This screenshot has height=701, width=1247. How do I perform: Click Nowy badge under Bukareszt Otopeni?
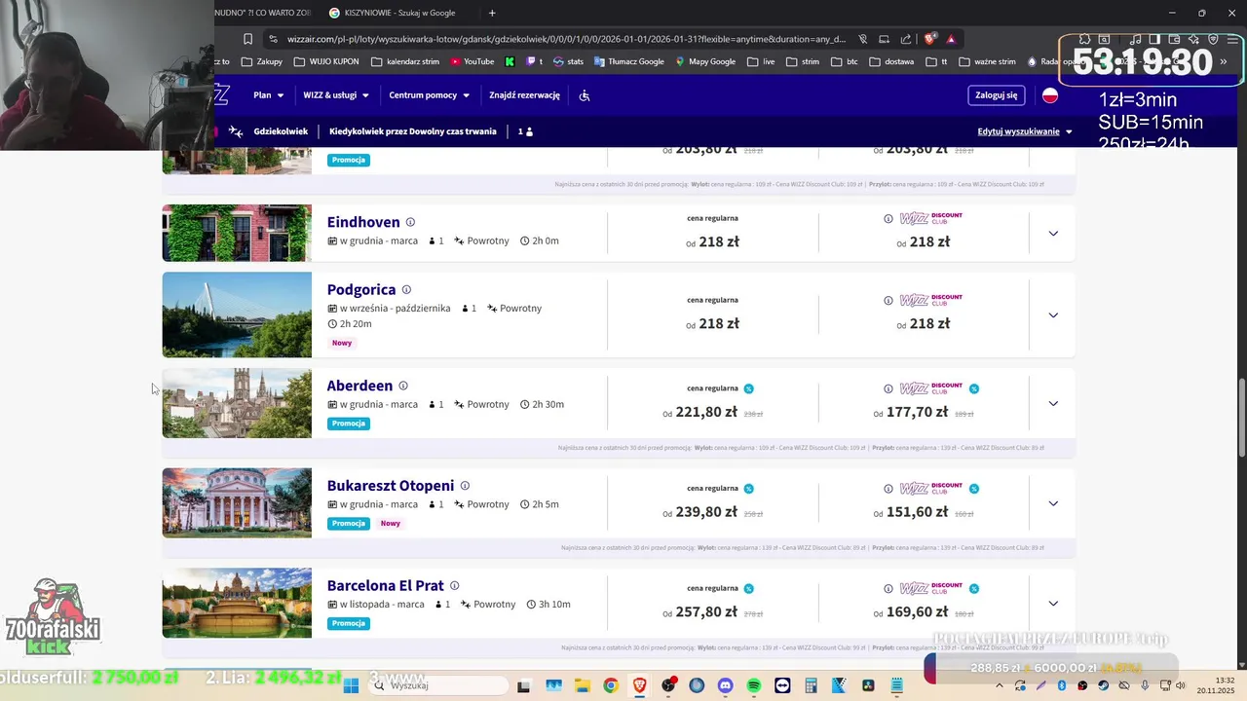click(x=390, y=524)
